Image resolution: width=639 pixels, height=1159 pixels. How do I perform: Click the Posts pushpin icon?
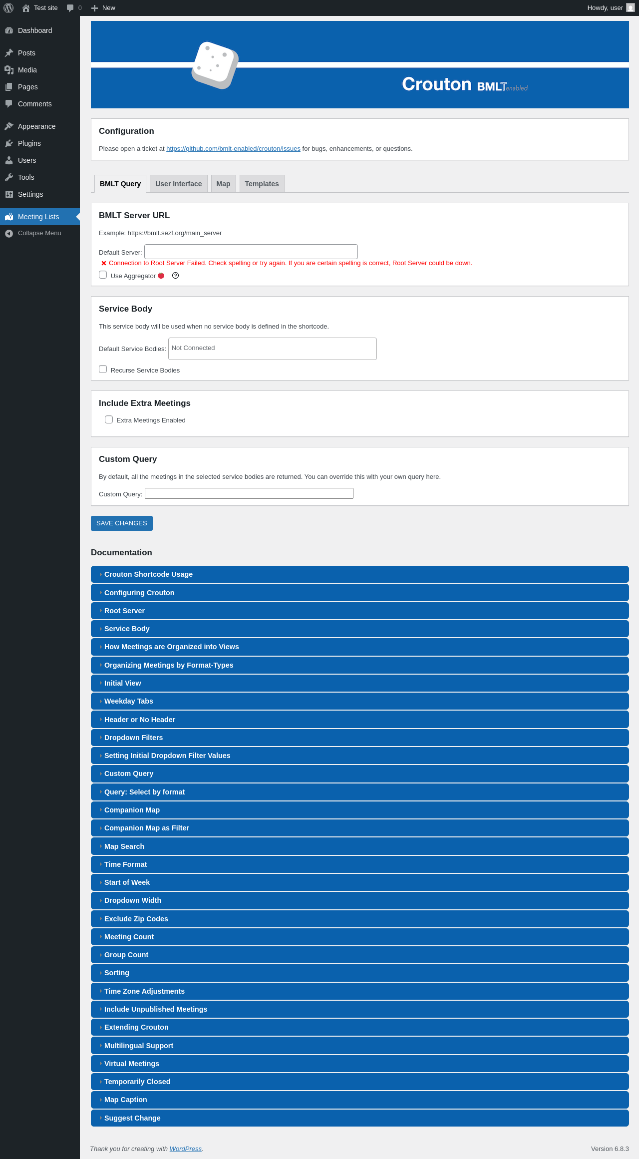9,53
